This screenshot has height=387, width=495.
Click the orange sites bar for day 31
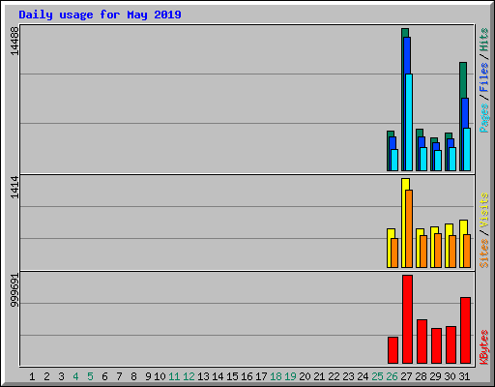[467, 251]
